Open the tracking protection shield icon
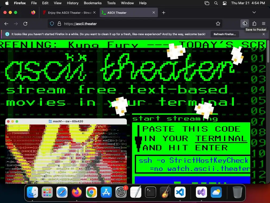270x203 pixels. click(52, 24)
